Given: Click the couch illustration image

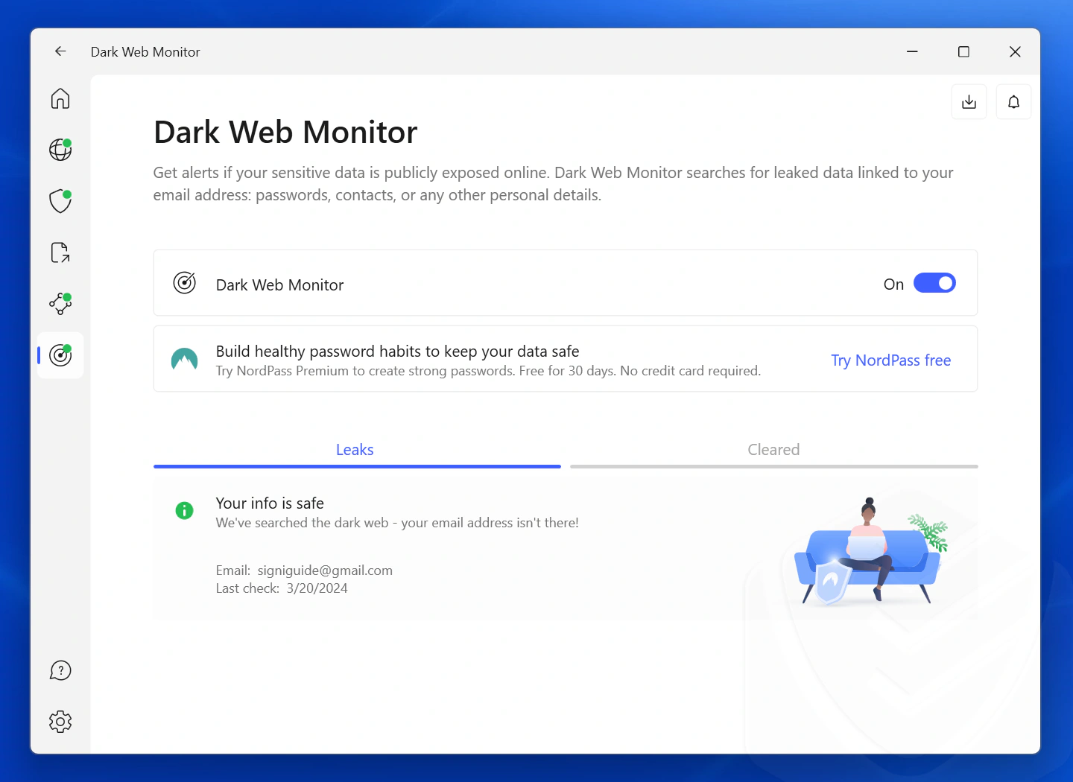Looking at the screenshot, I should point(870,551).
